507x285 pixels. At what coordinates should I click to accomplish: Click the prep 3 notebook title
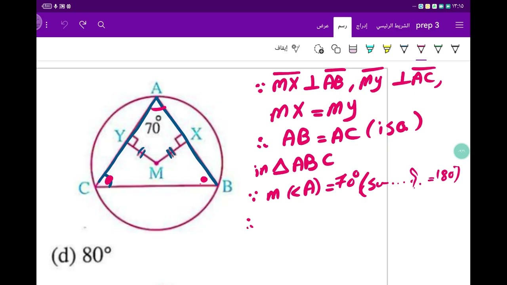click(x=427, y=25)
